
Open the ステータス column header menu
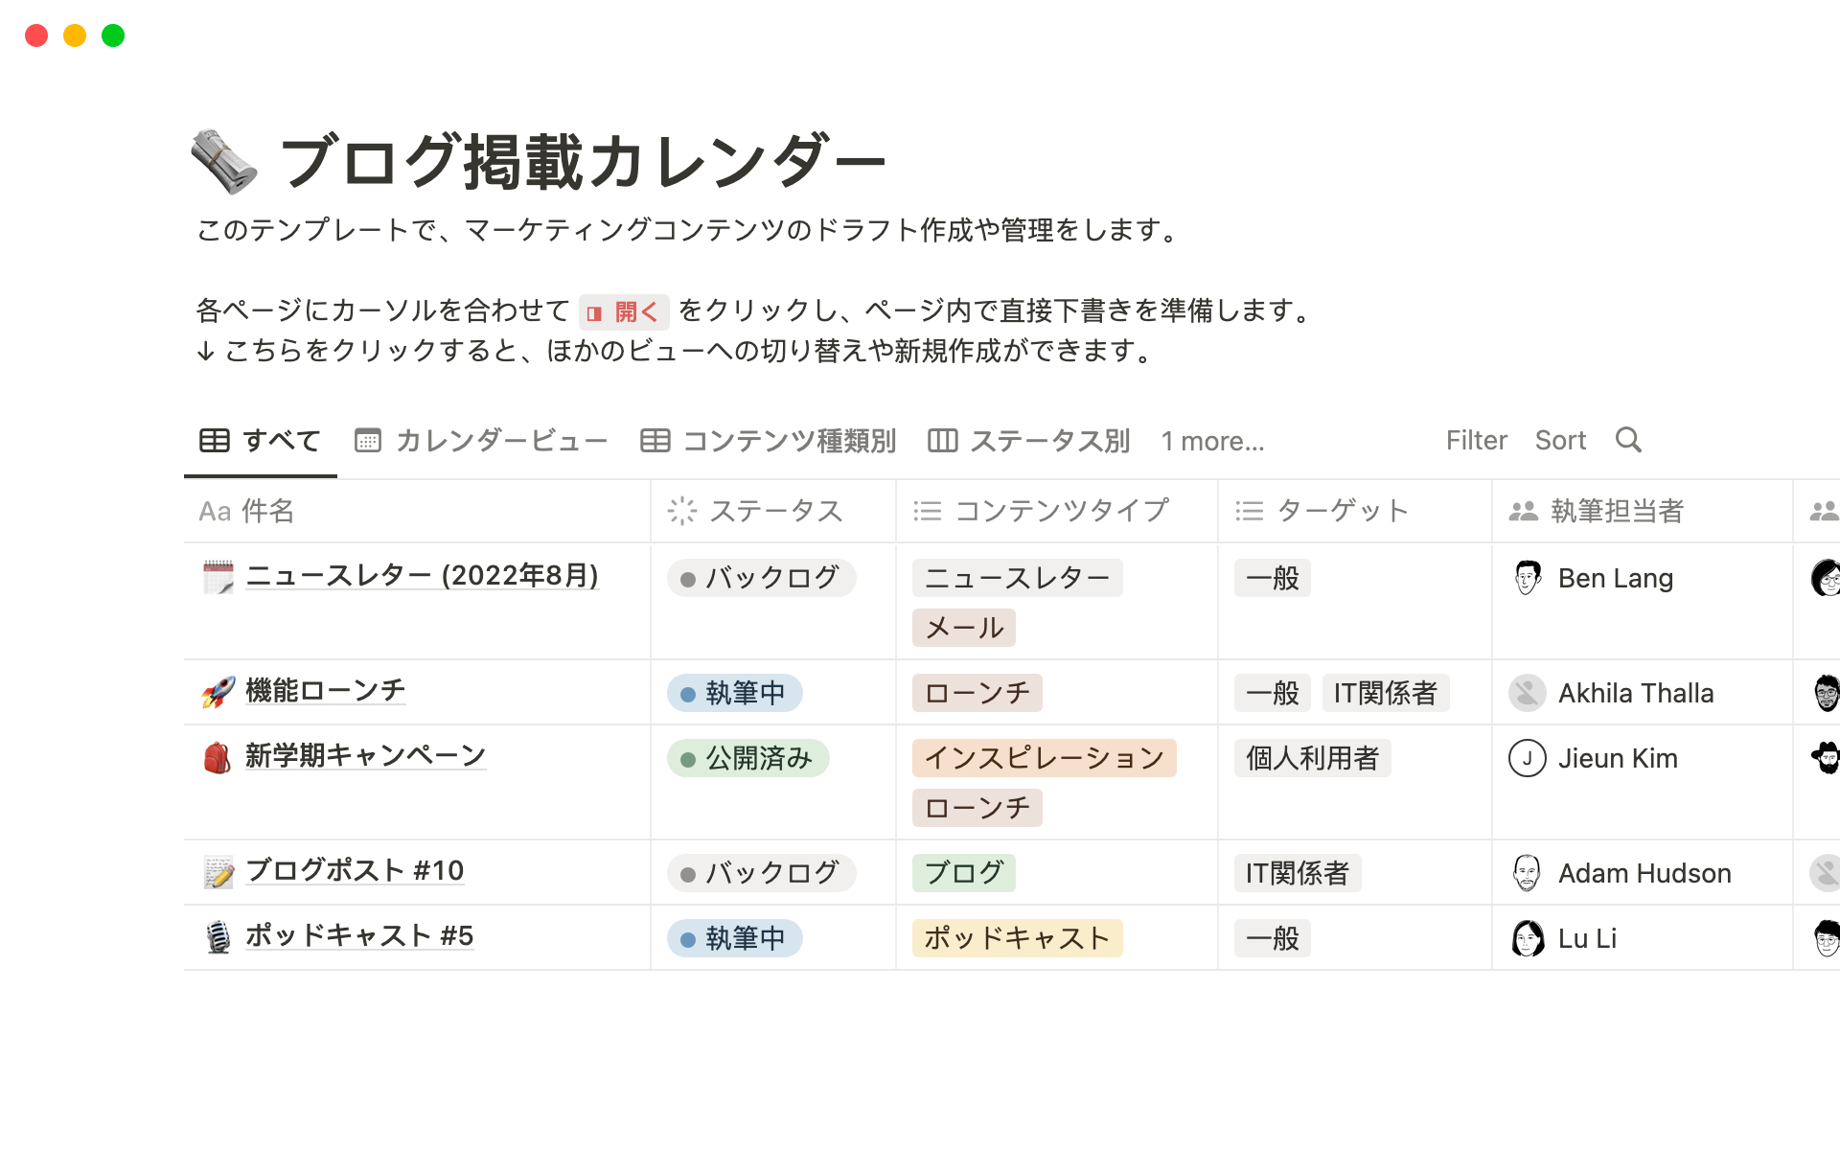point(755,511)
